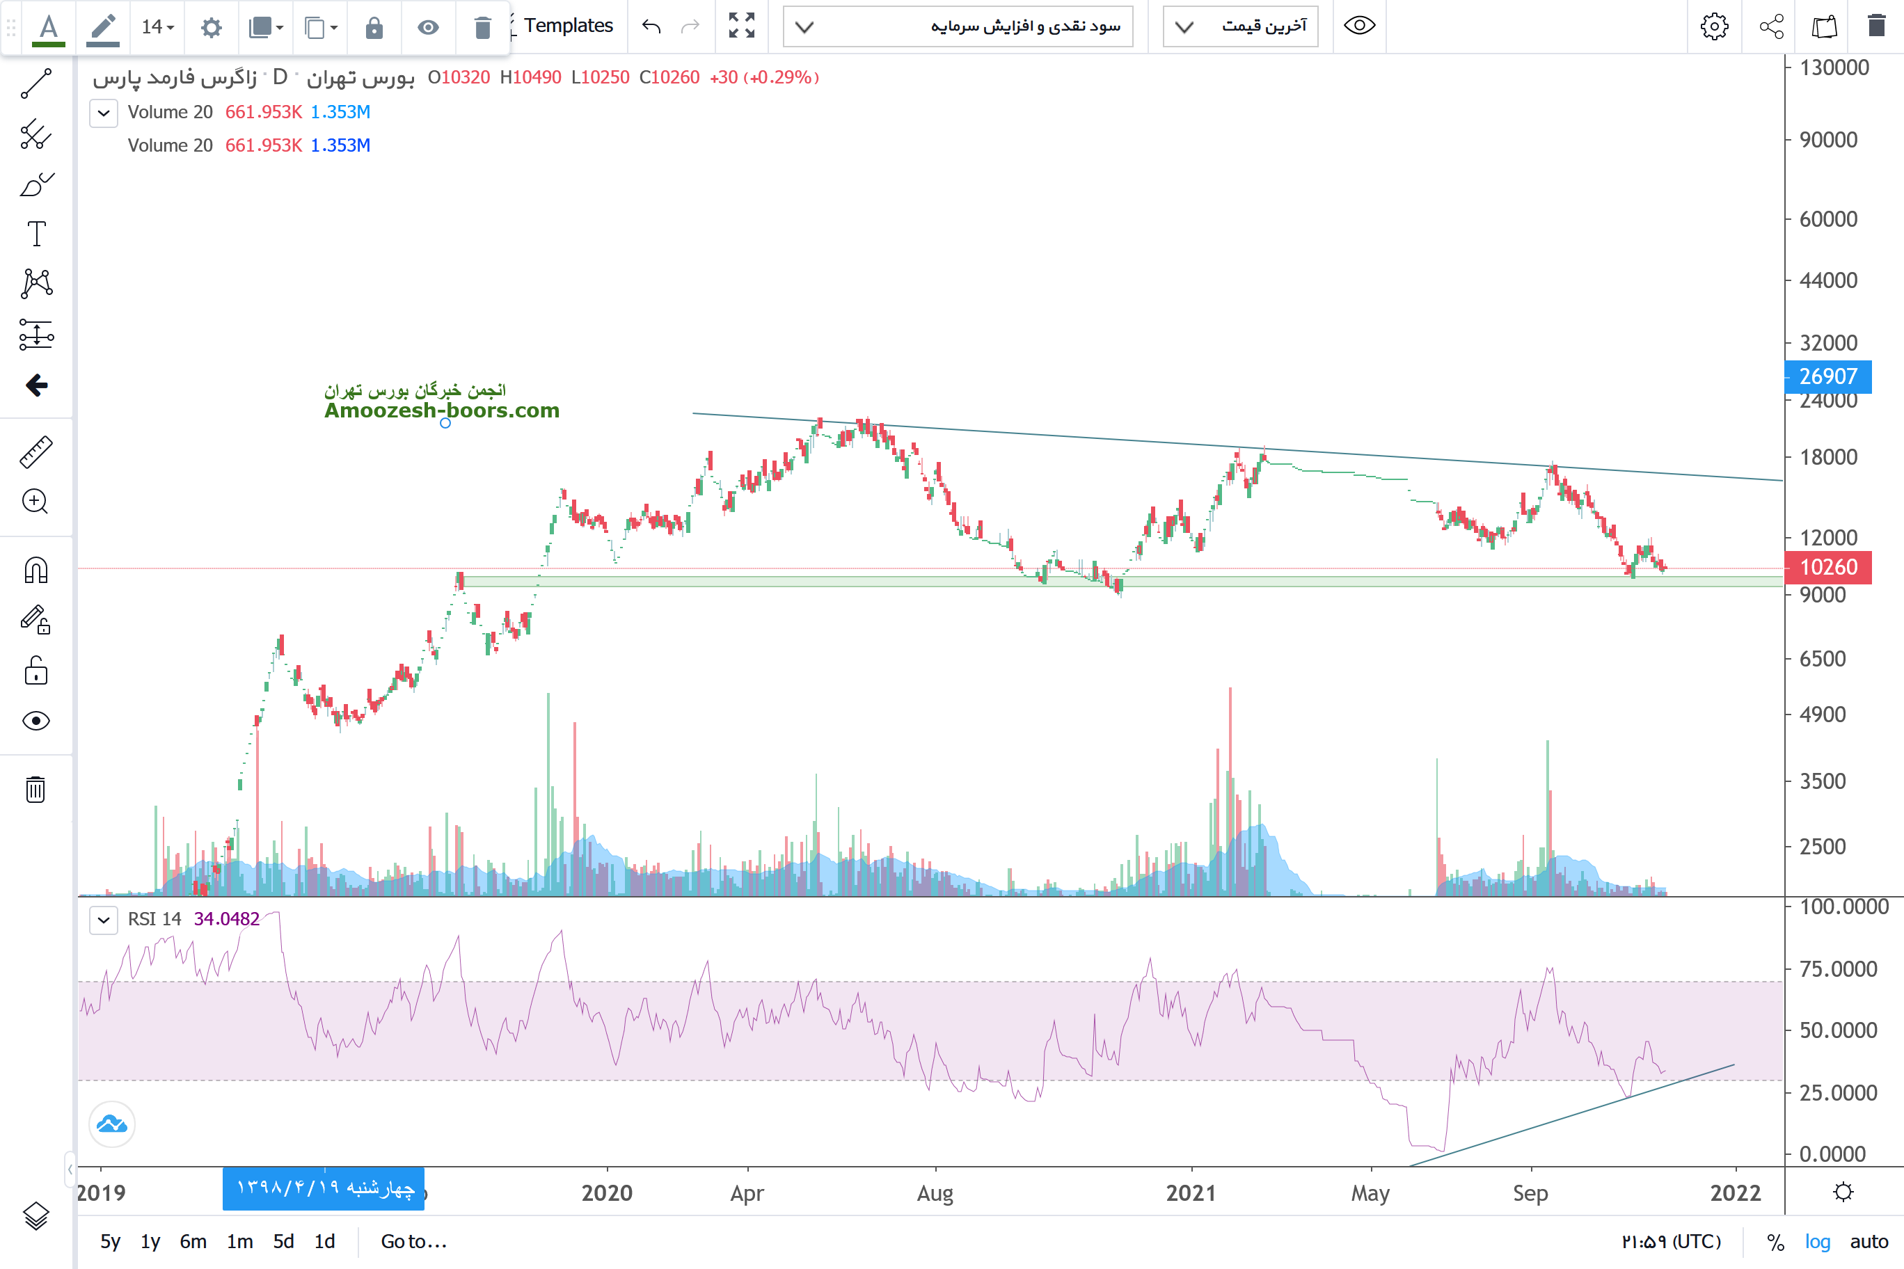Enable magnet mode

click(x=35, y=570)
